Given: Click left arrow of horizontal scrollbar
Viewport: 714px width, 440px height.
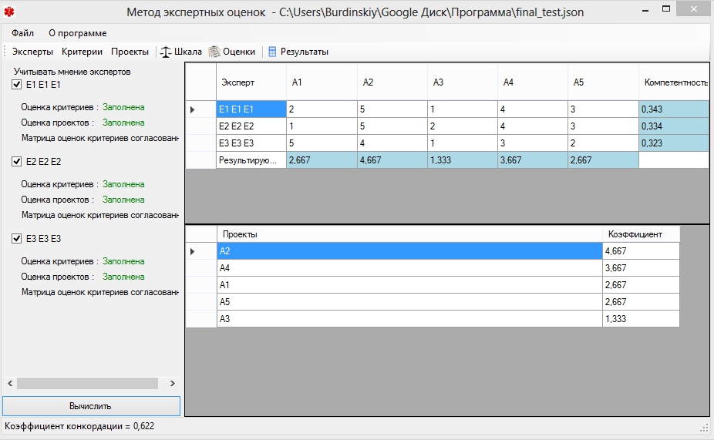Looking at the screenshot, I should [10, 384].
